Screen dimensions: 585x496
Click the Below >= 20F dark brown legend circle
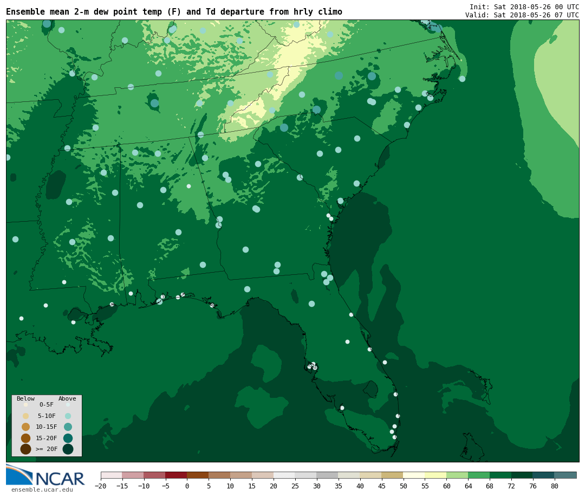coord(25,449)
